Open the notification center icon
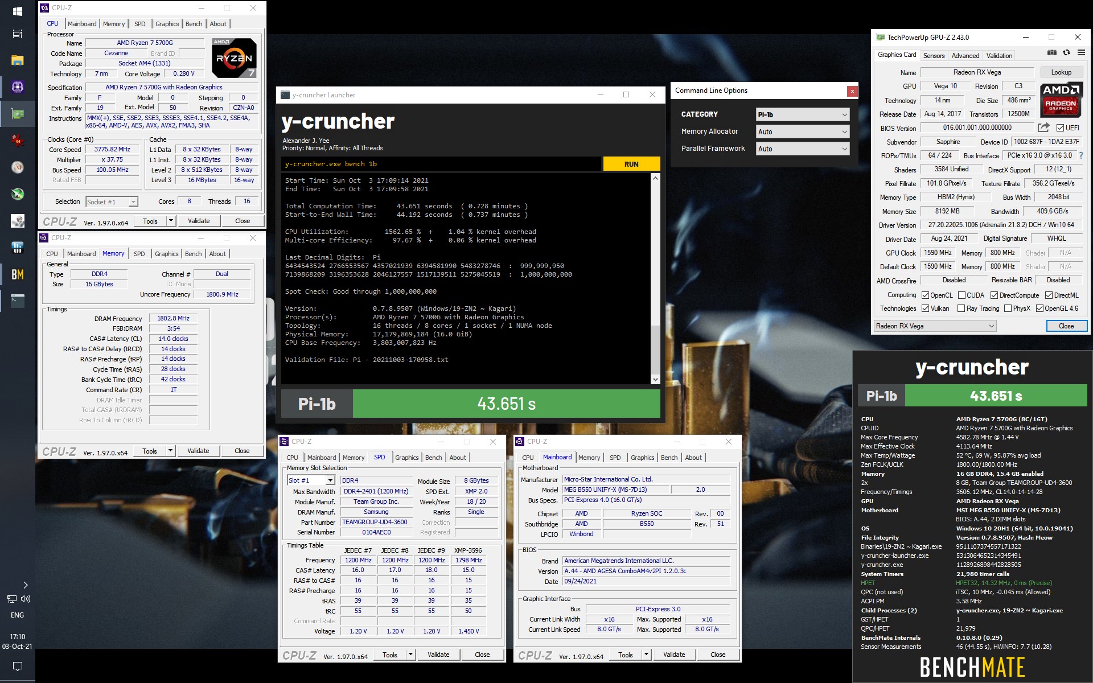The height and width of the screenshot is (683, 1093). (17, 666)
